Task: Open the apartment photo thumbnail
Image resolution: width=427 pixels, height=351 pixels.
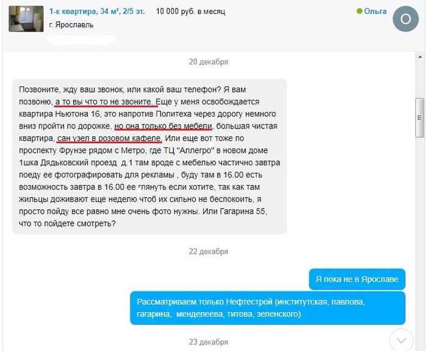Action: point(26,19)
